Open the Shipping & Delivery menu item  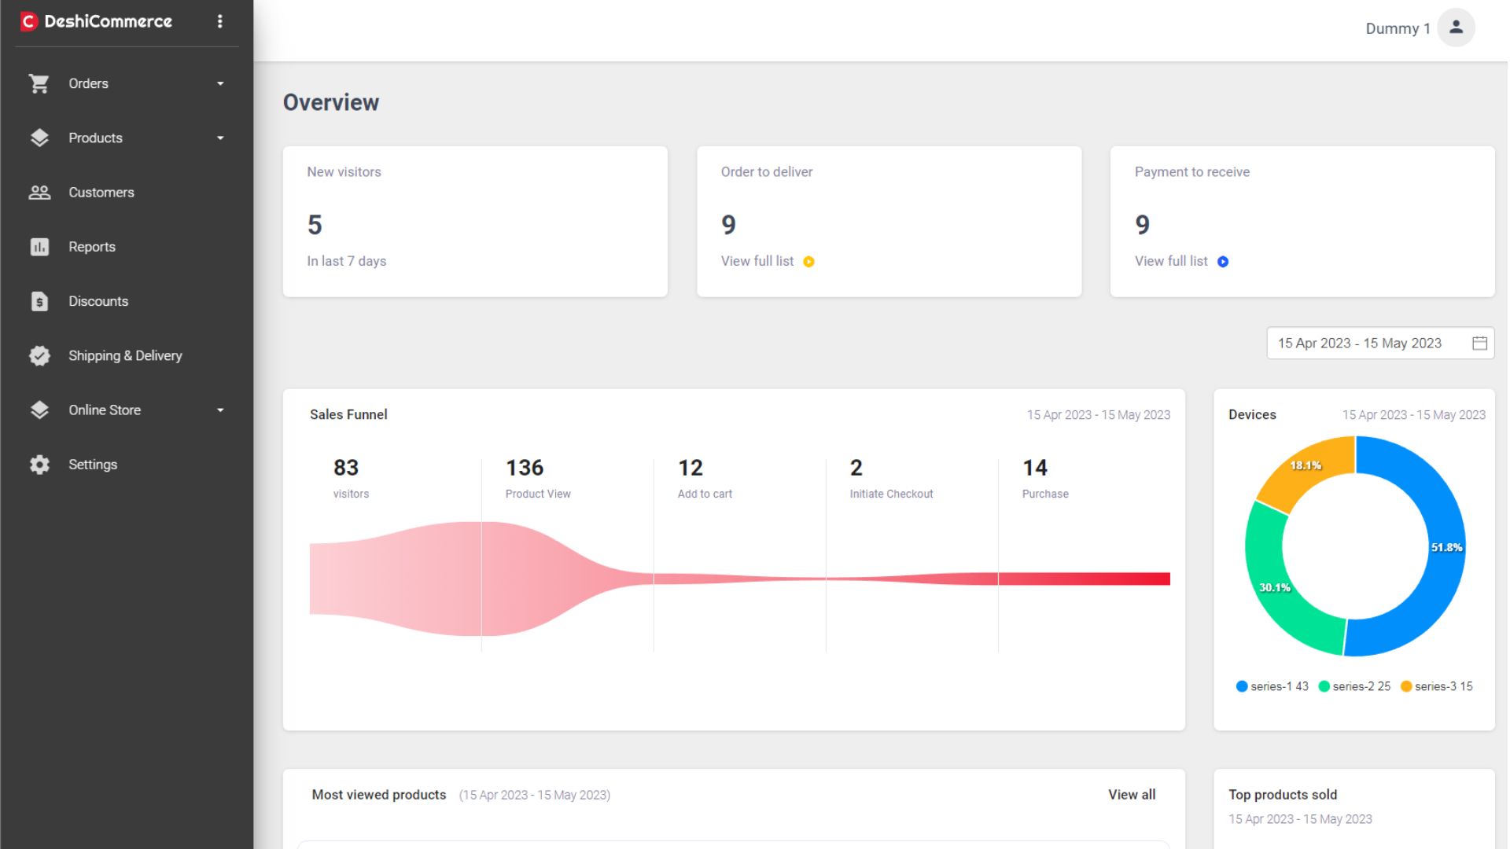pyautogui.click(x=125, y=355)
